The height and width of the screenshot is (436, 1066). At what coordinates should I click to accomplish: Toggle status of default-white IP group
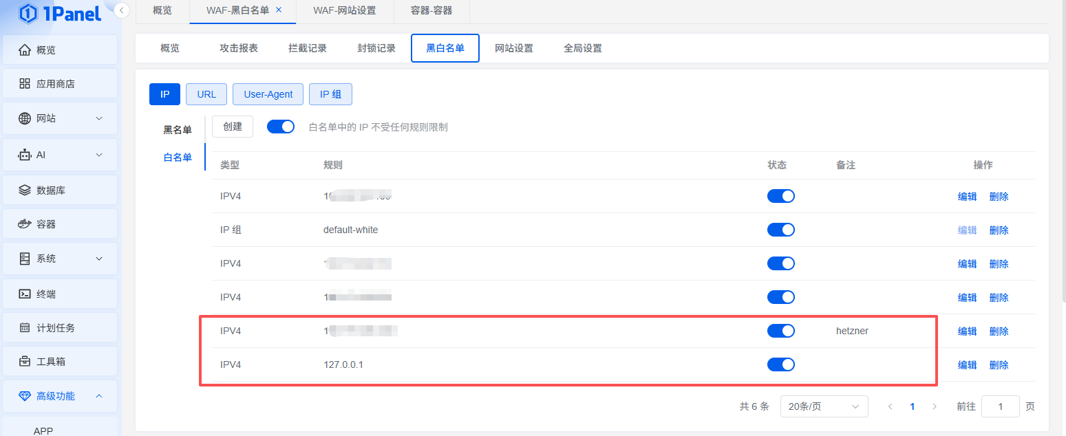(781, 230)
